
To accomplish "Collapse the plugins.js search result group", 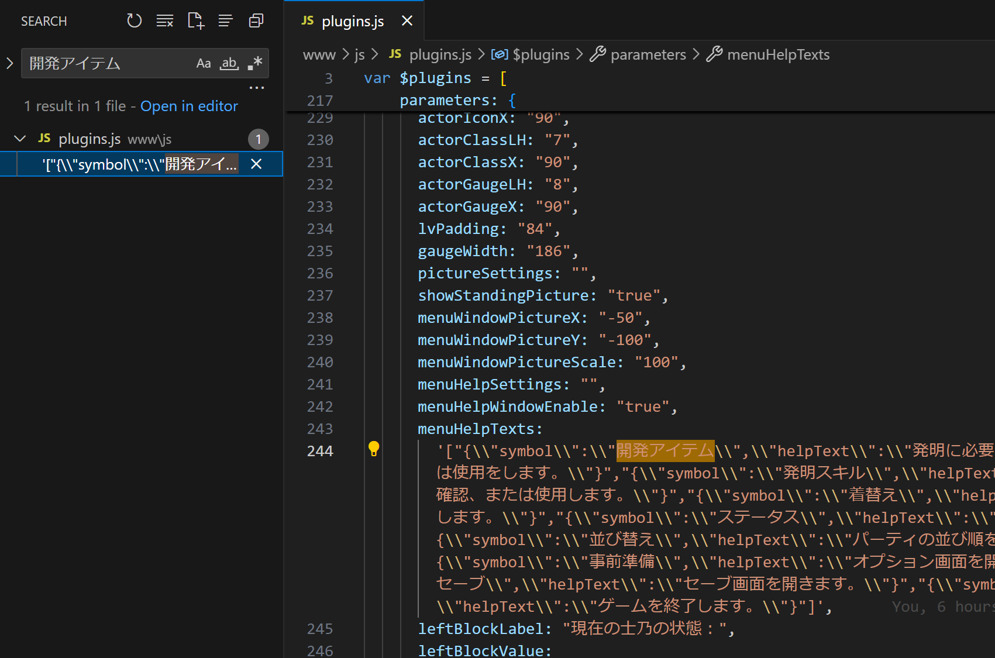I will pyautogui.click(x=20, y=139).
